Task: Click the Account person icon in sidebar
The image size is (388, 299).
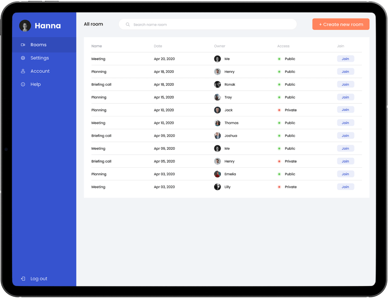Action: pos(23,71)
